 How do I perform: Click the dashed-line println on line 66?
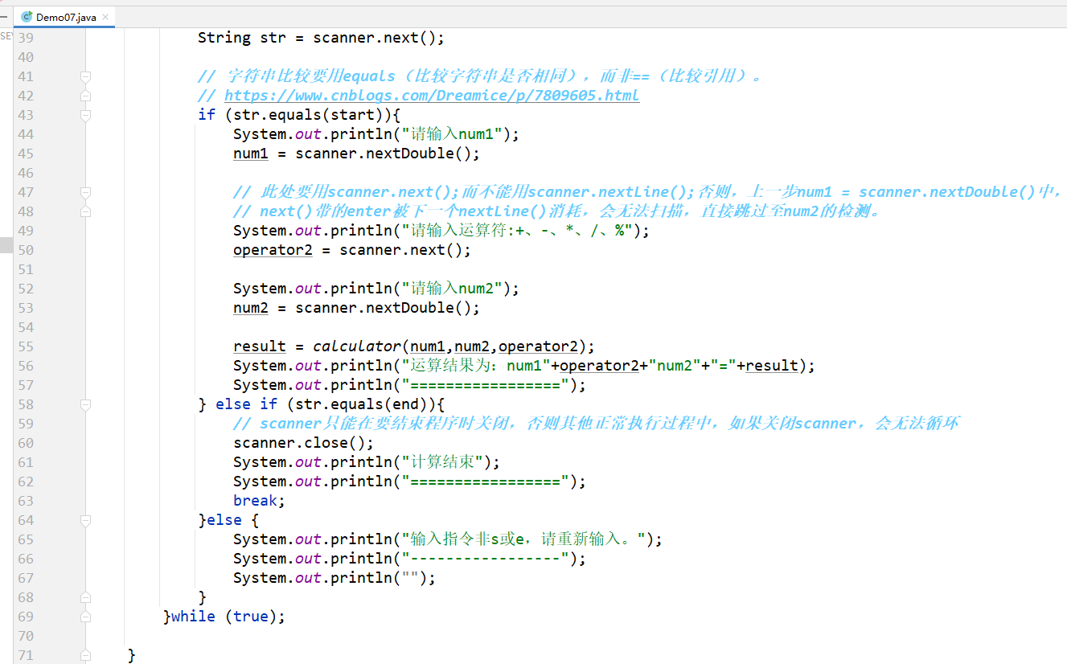(x=410, y=559)
